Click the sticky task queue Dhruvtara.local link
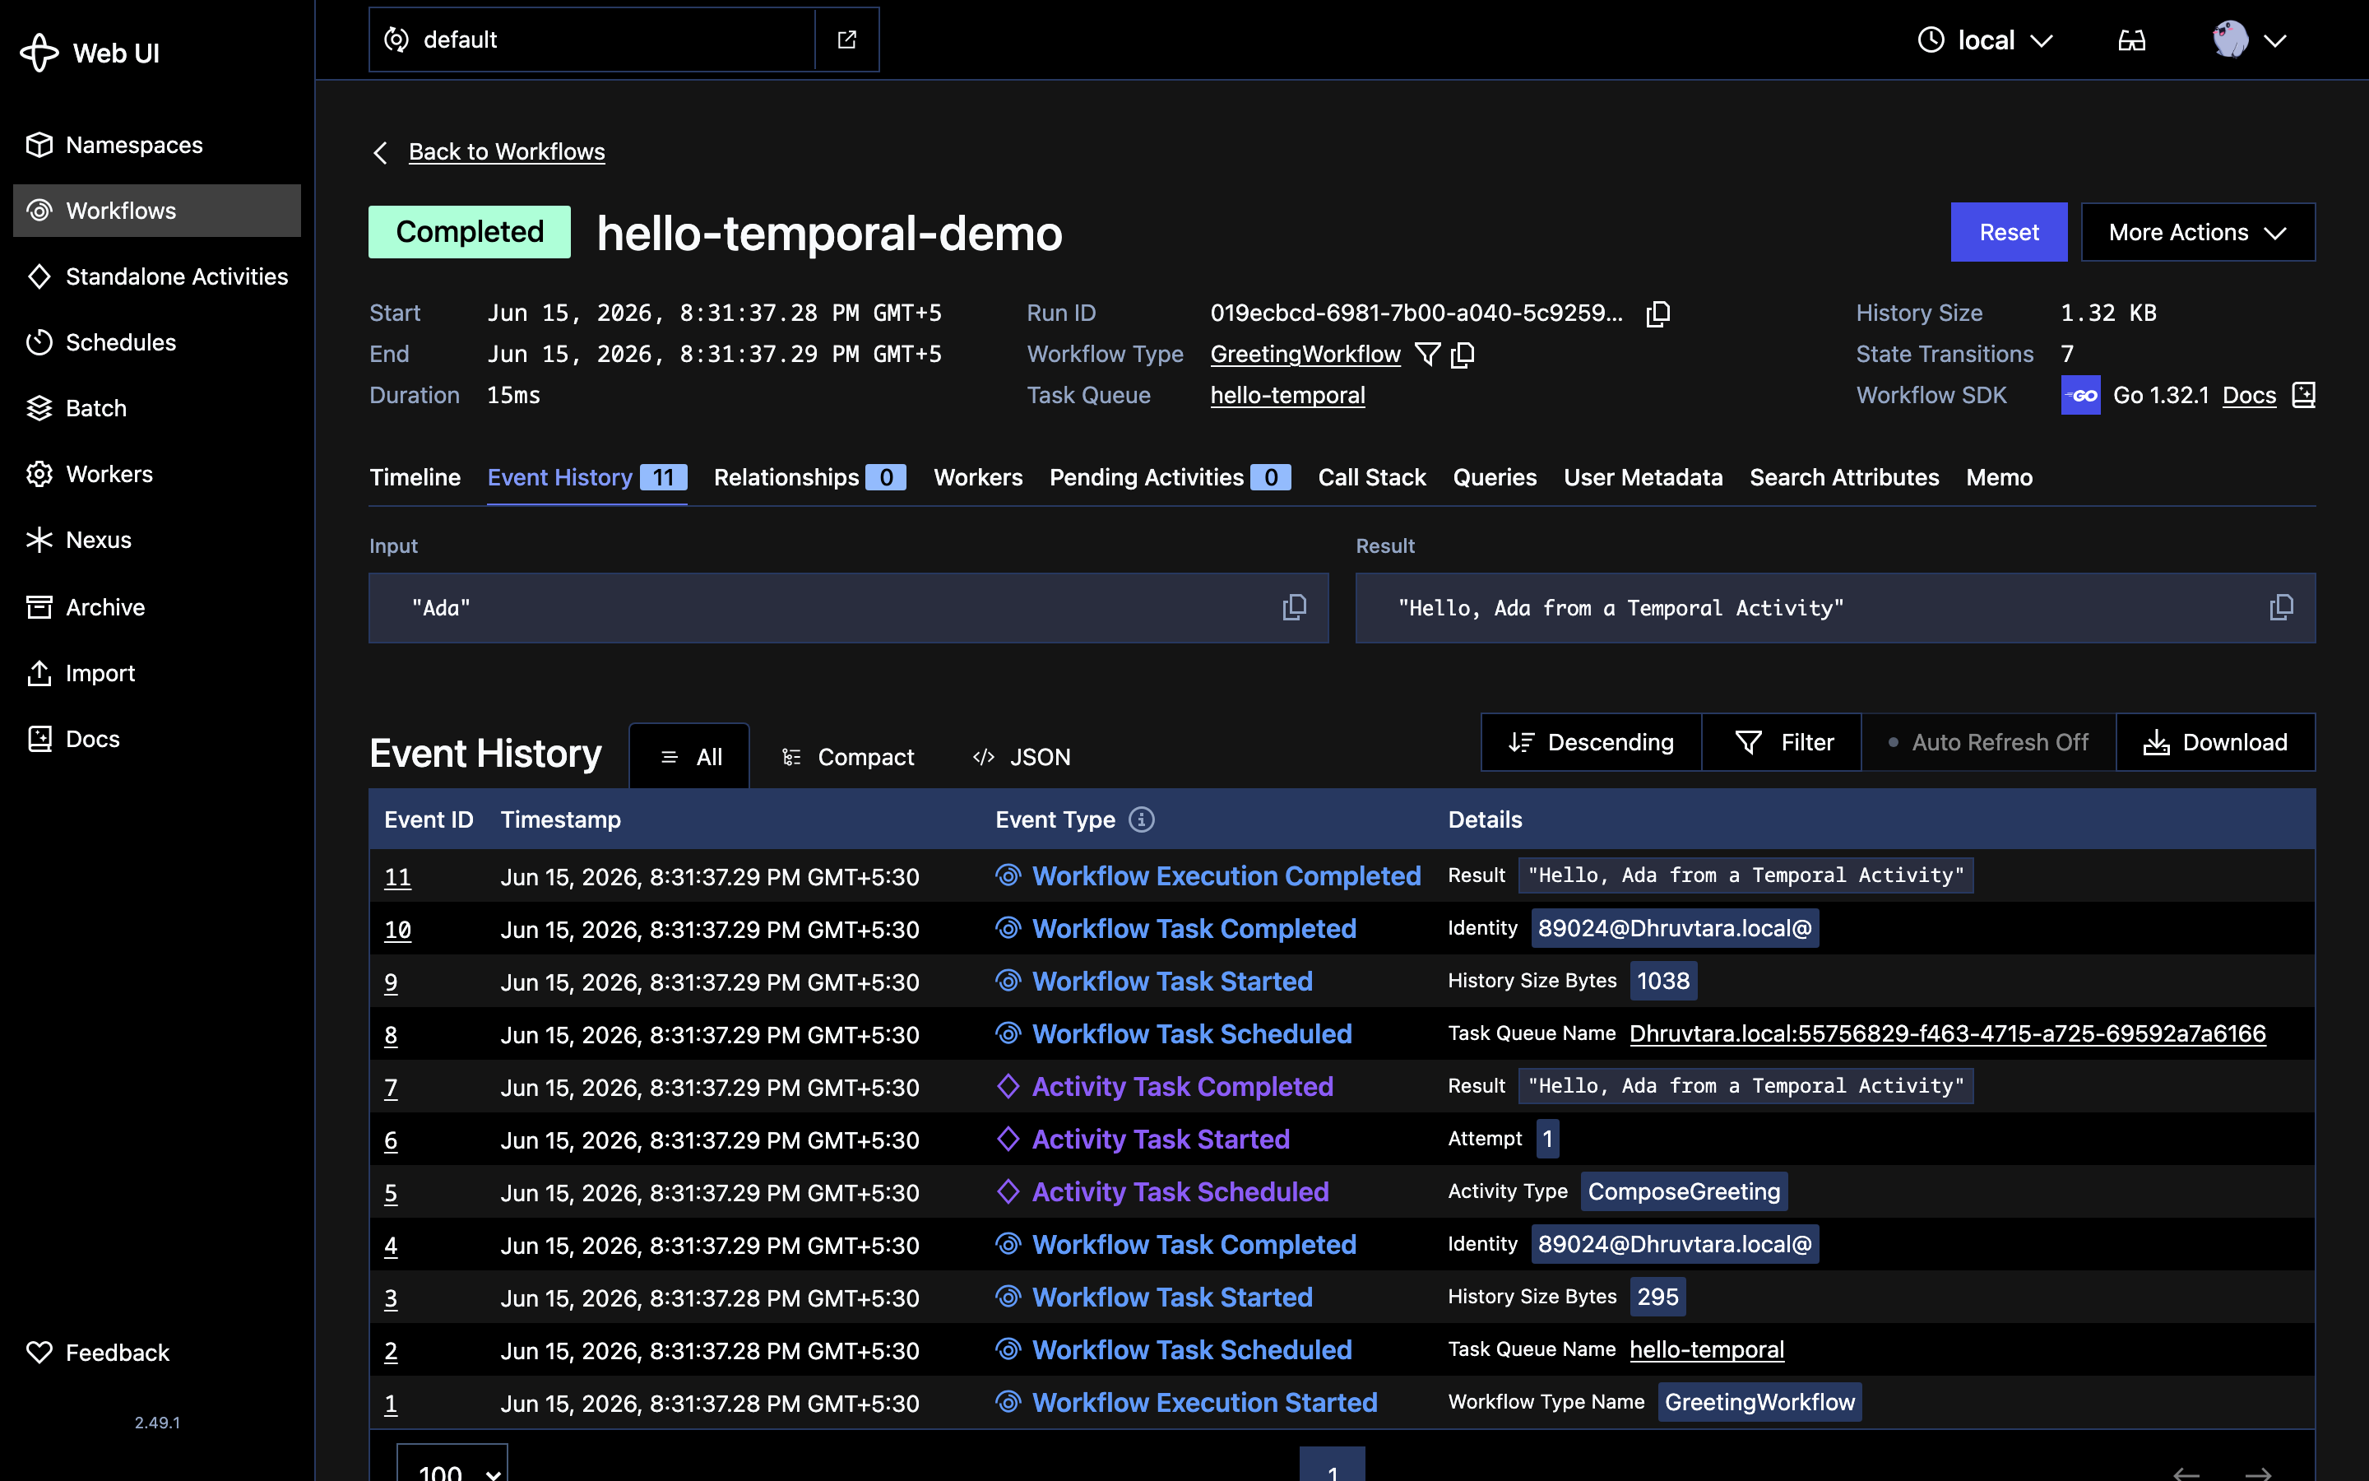Image resolution: width=2369 pixels, height=1481 pixels. (1947, 1034)
